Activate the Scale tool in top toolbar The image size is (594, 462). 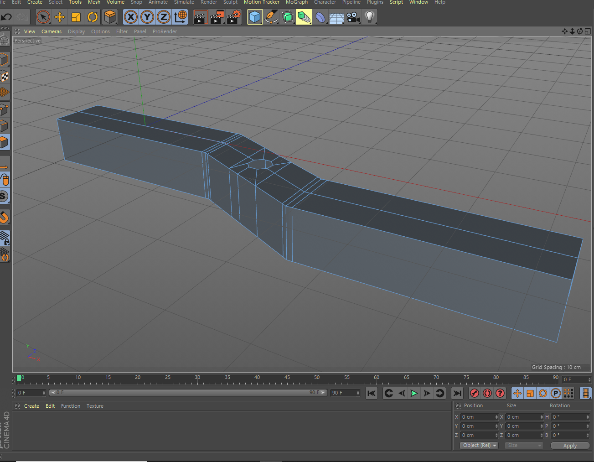76,17
